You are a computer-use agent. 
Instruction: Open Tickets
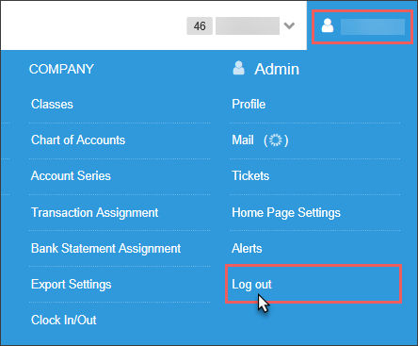click(x=250, y=176)
